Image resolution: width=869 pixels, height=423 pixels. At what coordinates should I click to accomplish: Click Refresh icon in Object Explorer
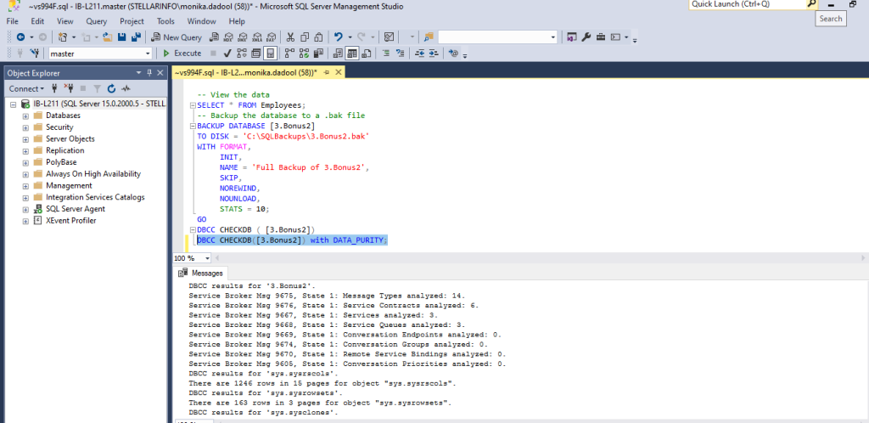[111, 88]
